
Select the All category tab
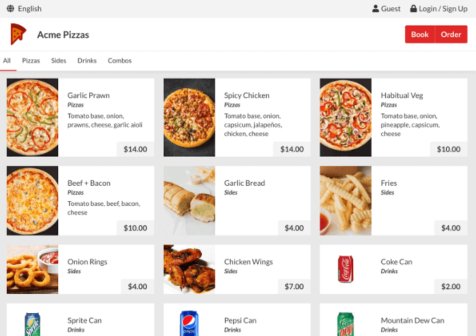(x=7, y=60)
